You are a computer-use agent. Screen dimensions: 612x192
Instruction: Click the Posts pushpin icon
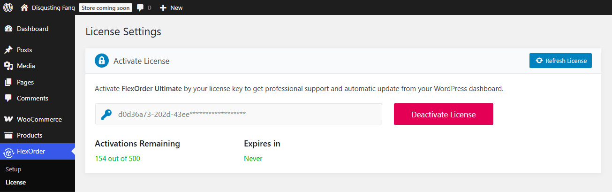(x=8, y=50)
